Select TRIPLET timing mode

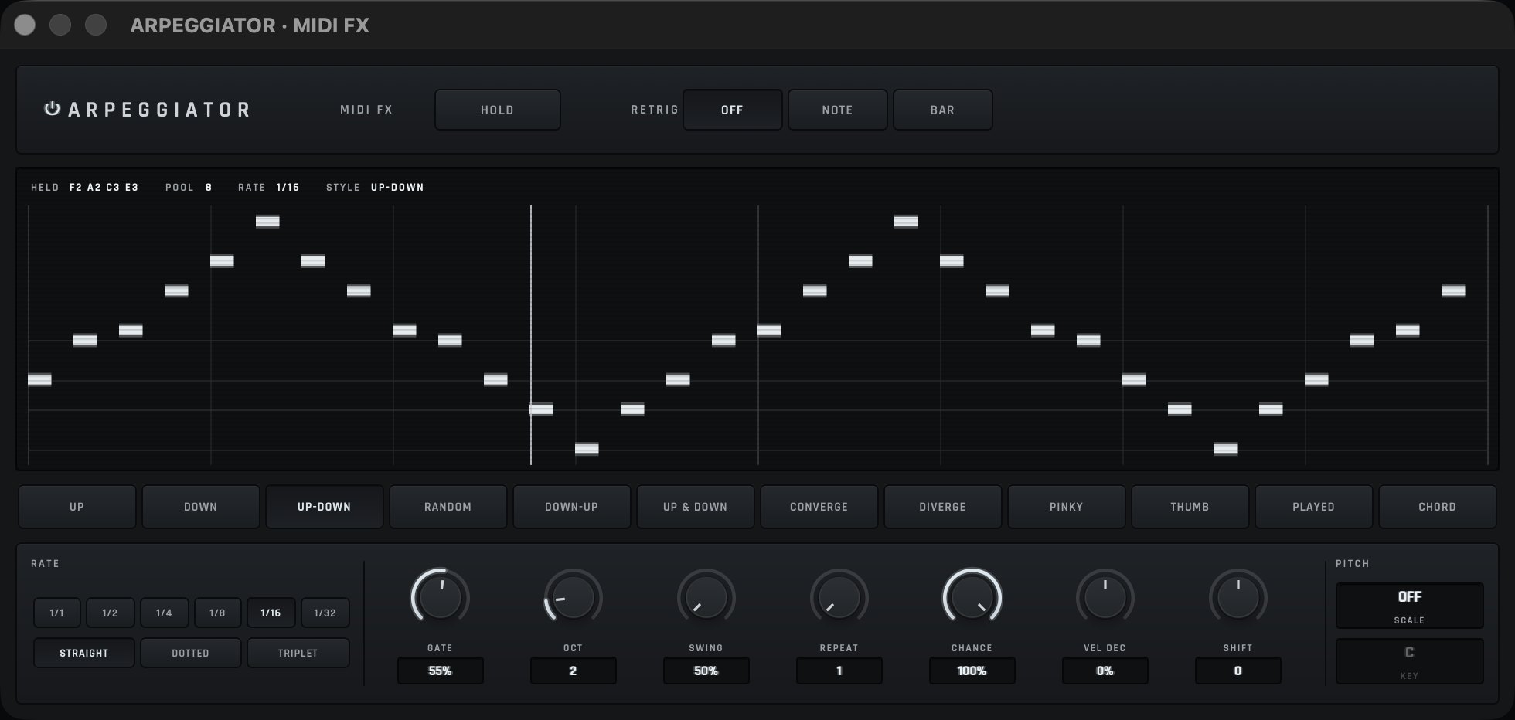(298, 653)
